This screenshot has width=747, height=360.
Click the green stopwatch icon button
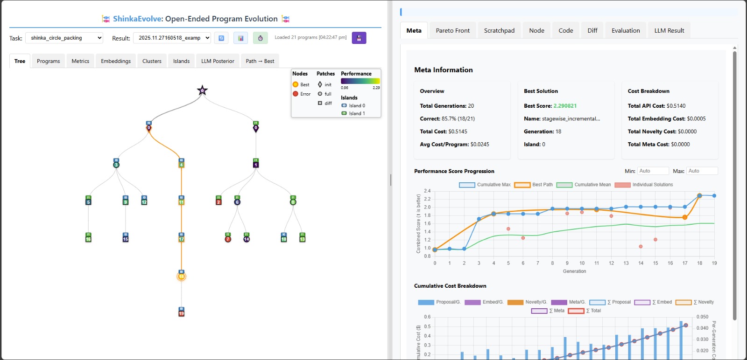260,38
